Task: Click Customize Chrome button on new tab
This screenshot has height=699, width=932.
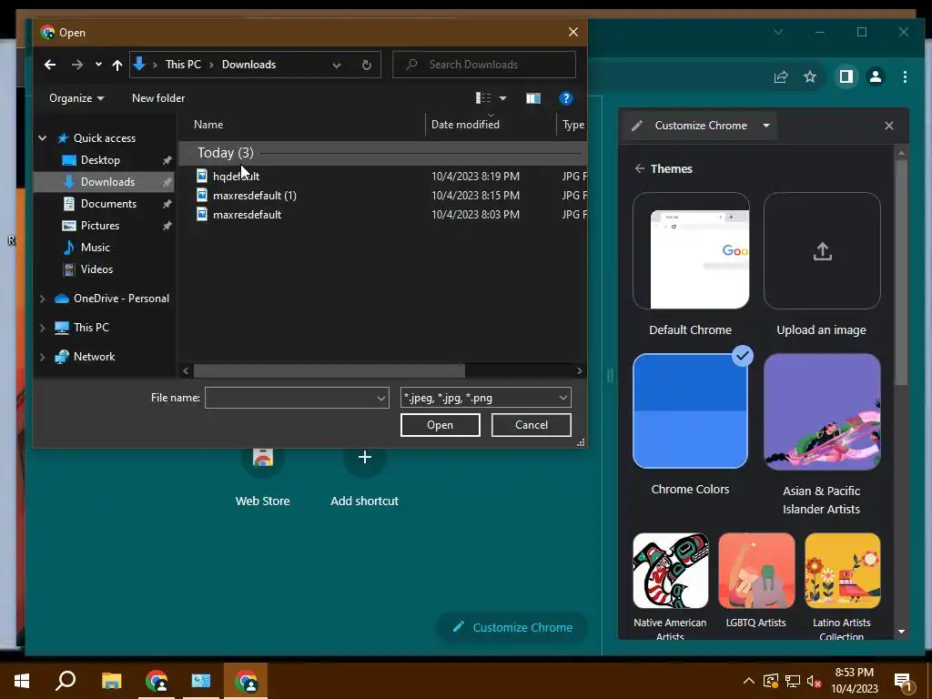Action: [512, 628]
